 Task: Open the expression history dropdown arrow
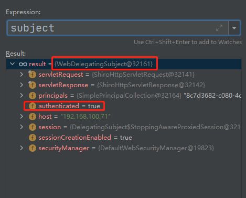click(234, 28)
